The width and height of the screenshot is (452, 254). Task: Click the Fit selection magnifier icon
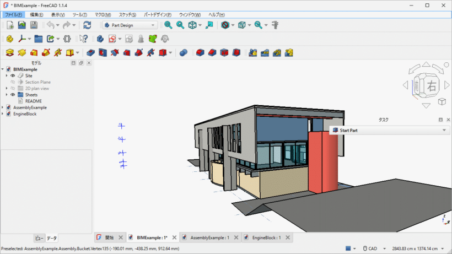click(x=180, y=25)
